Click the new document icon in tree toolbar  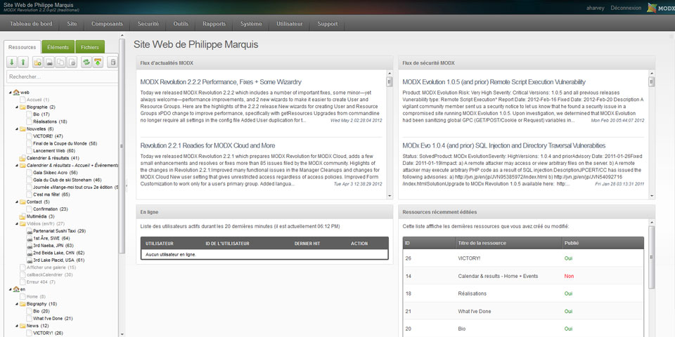tap(38, 62)
